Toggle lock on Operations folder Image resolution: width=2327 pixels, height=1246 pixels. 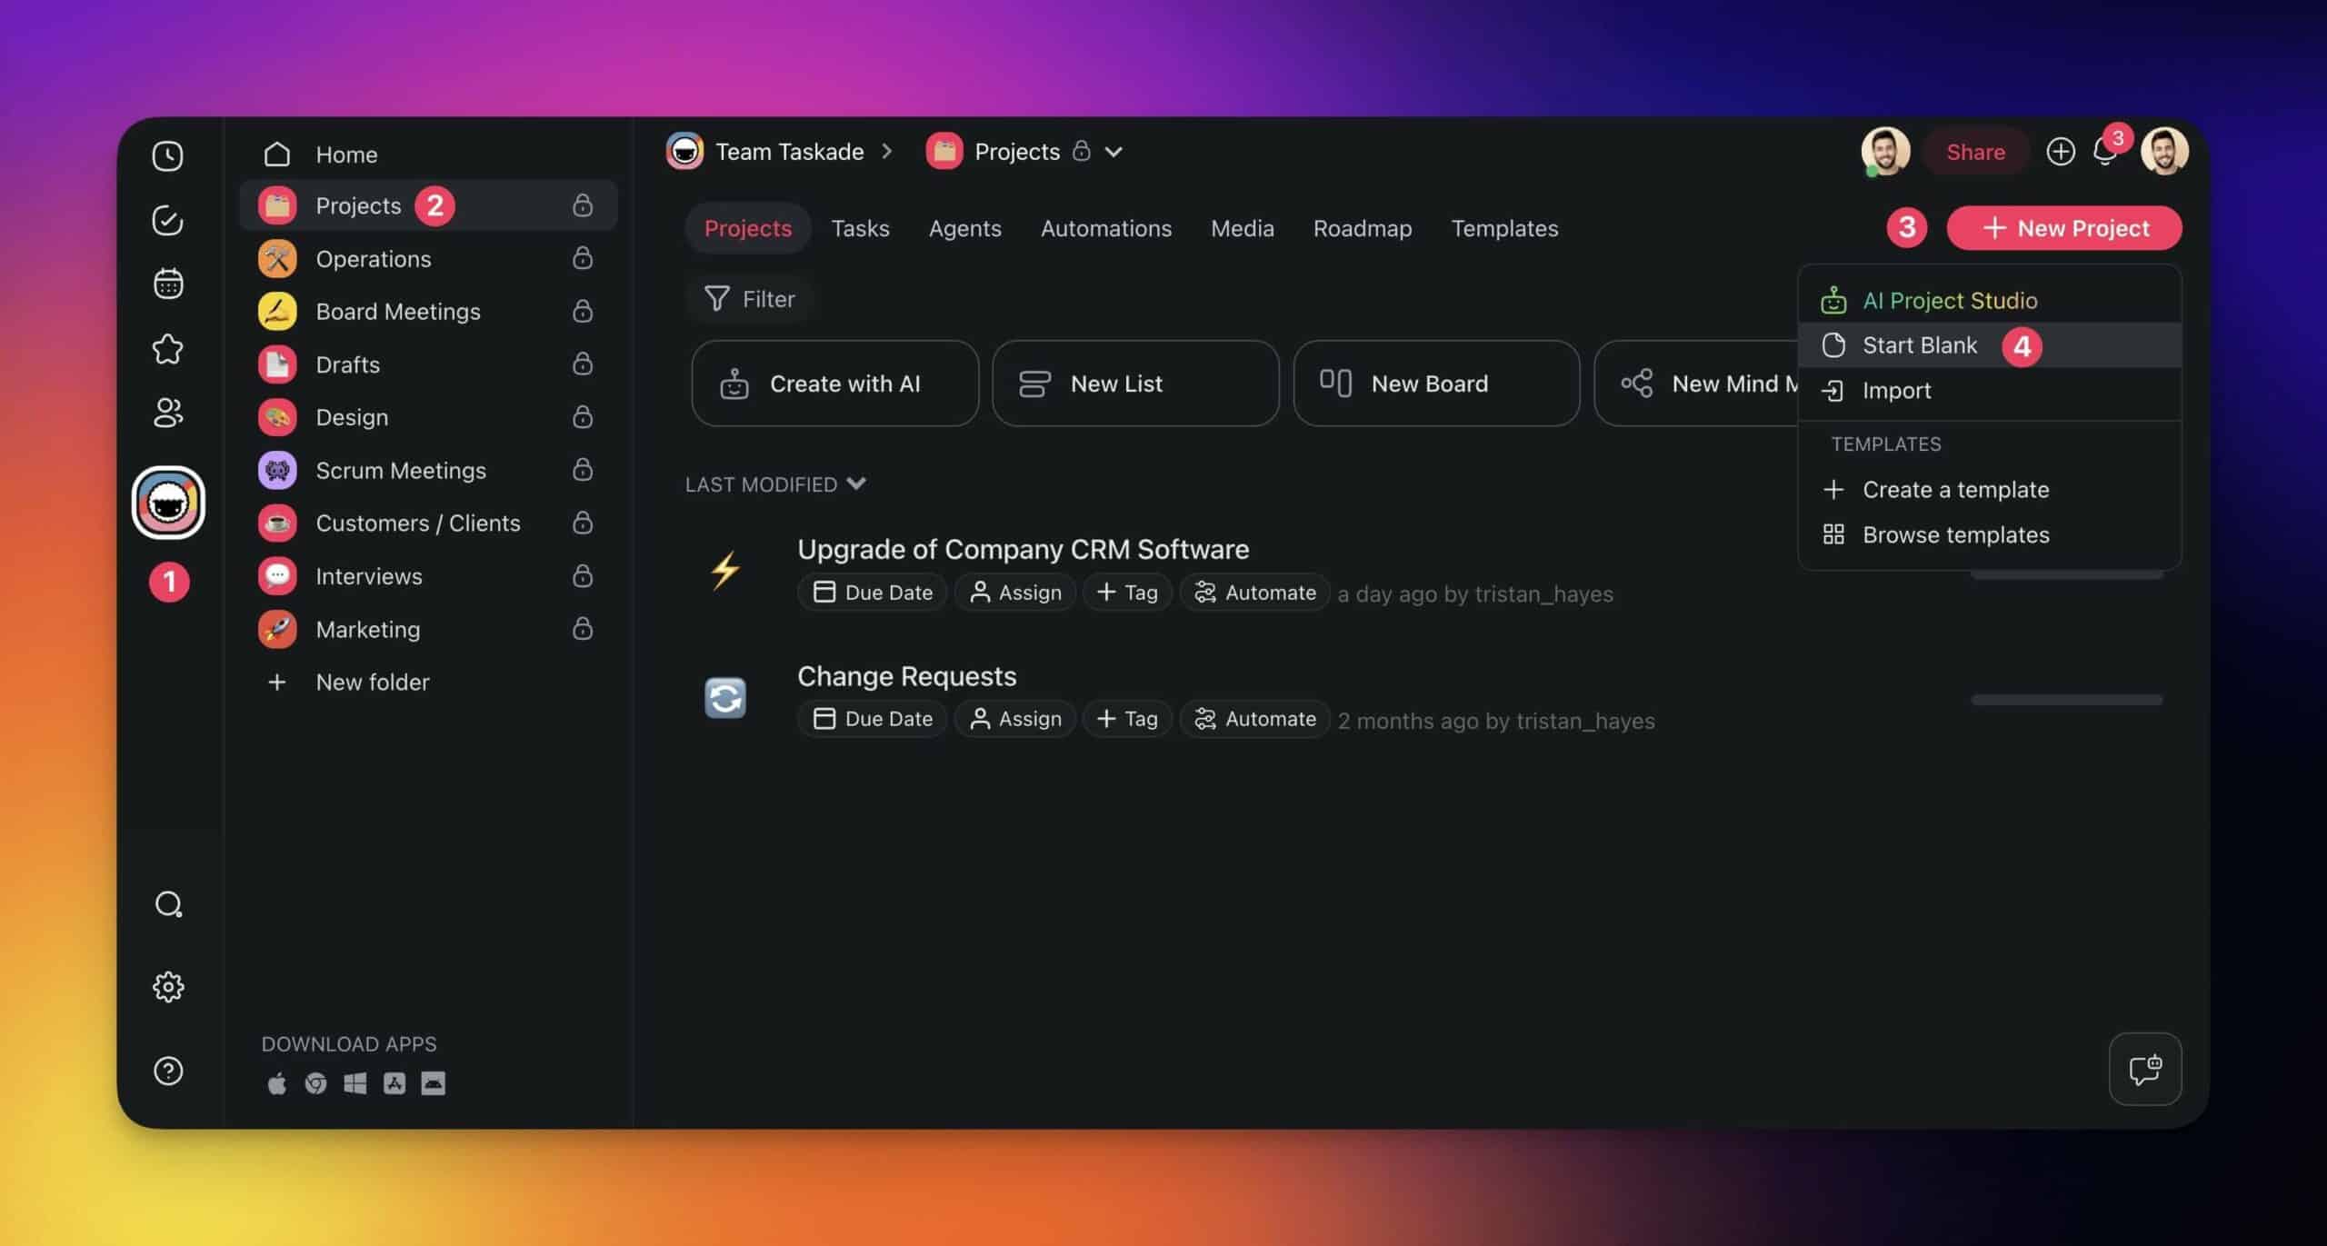583,258
